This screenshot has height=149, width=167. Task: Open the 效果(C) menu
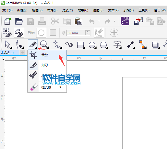pyautogui.click(x=83, y=10)
